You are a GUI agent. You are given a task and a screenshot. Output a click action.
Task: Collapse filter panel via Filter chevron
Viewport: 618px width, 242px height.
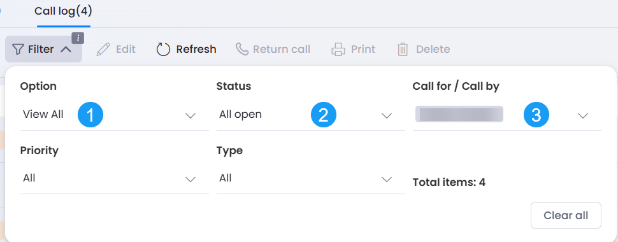[67, 50]
